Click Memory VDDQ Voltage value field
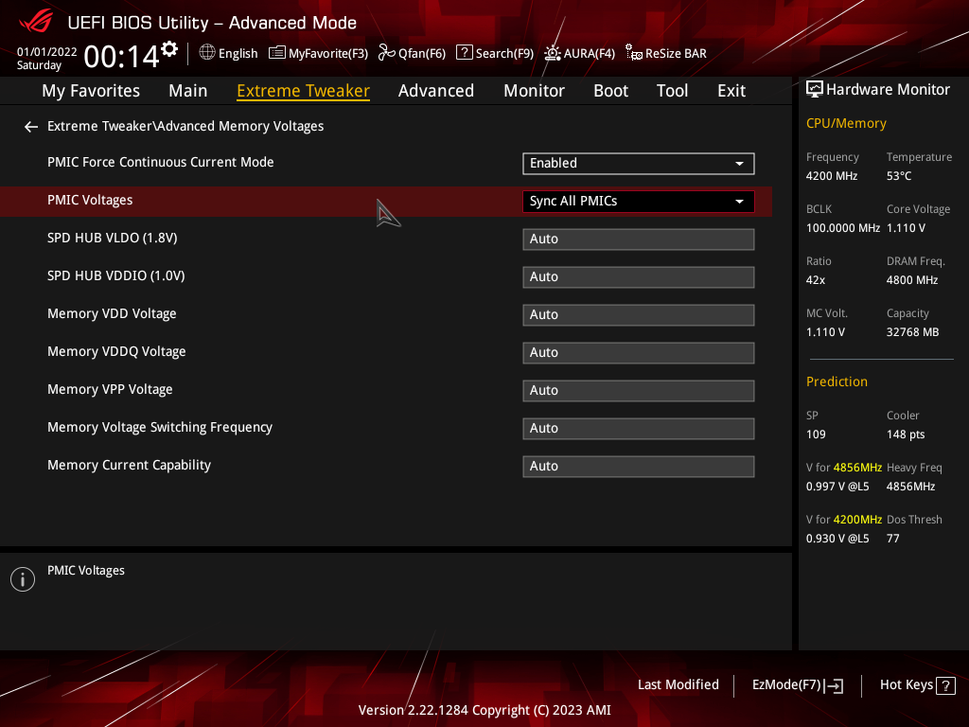The height and width of the screenshot is (727, 969). click(639, 352)
